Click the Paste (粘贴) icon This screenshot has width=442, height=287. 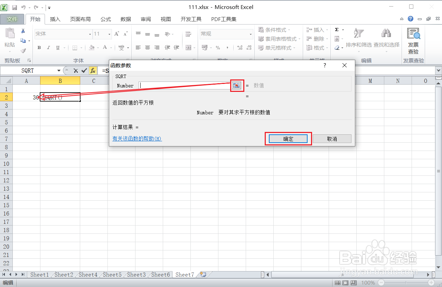point(10,34)
